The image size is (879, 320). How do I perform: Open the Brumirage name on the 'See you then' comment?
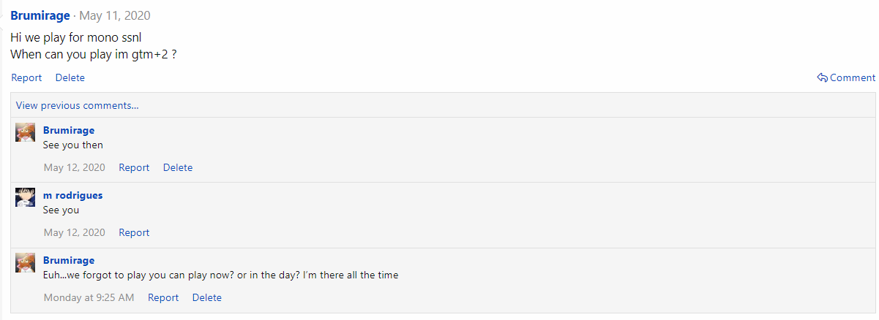point(69,130)
